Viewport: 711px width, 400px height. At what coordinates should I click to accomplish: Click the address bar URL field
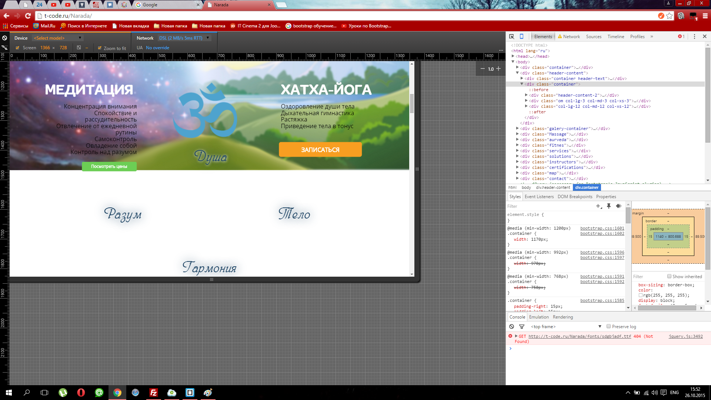click(348, 16)
